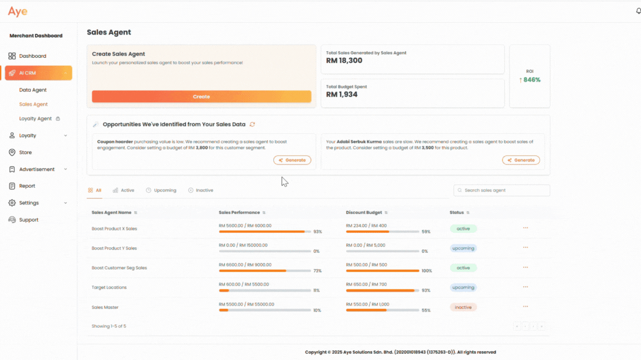Generate agent for Adabi Serbuk Kurma opportunity
641x360 pixels.
[521, 160]
